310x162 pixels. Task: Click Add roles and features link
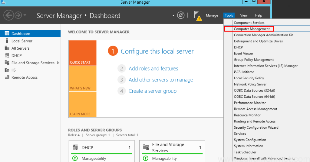[x=153, y=68]
